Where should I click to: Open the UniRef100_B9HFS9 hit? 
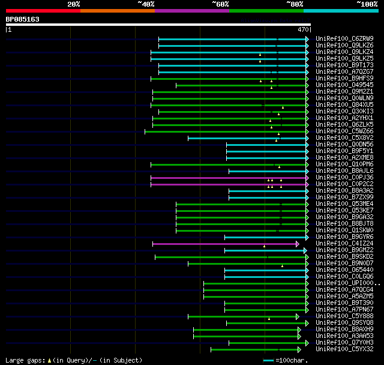click(x=344, y=79)
